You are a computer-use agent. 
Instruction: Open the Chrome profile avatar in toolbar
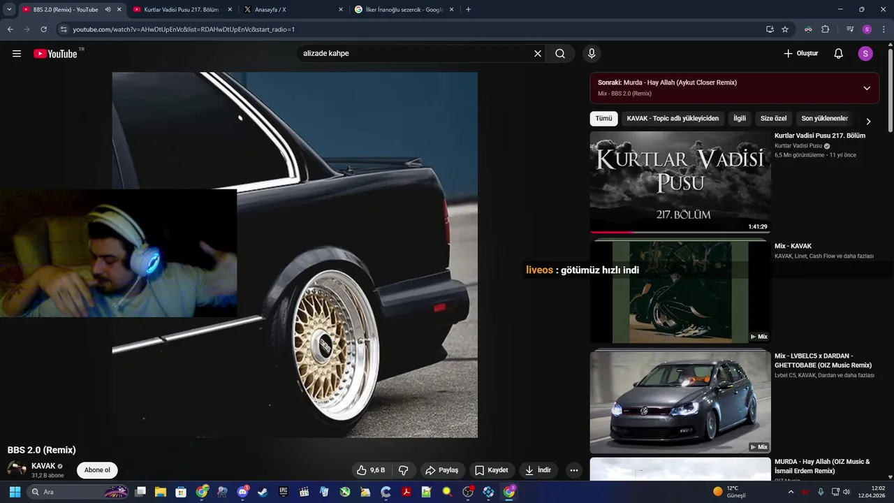point(867,29)
